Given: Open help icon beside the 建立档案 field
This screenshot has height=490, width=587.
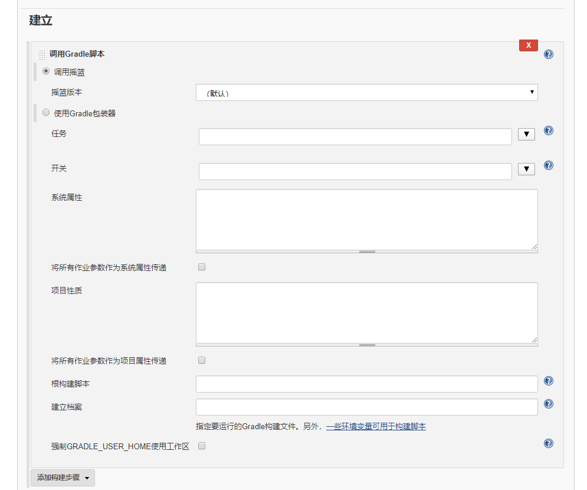Looking at the screenshot, I should point(549,404).
